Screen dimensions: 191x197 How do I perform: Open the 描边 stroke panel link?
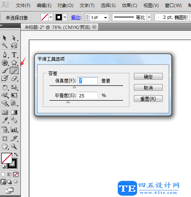pyautogui.click(x=76, y=17)
